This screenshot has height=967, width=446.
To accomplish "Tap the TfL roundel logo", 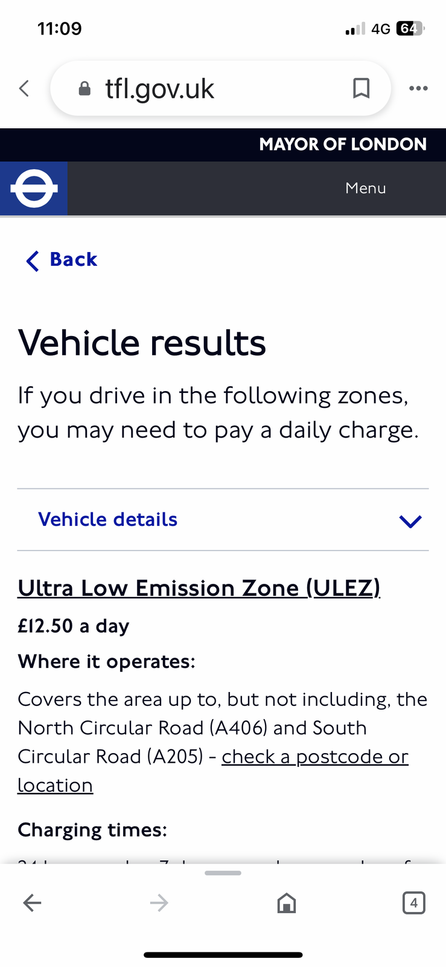I will click(34, 188).
